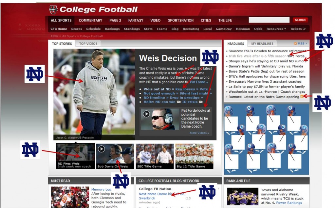The image size is (335, 208).
Task: Click the 'More Videos »' link
Action: click(x=199, y=133)
